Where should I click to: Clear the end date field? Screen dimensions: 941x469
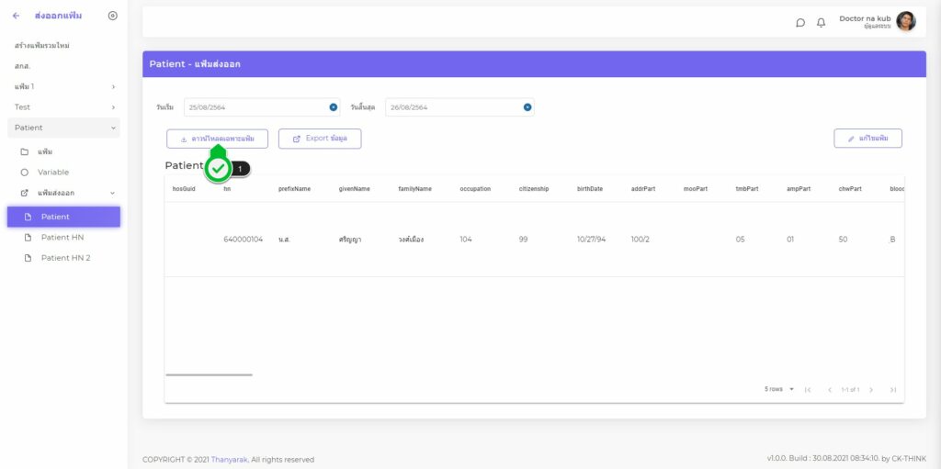[x=527, y=107]
